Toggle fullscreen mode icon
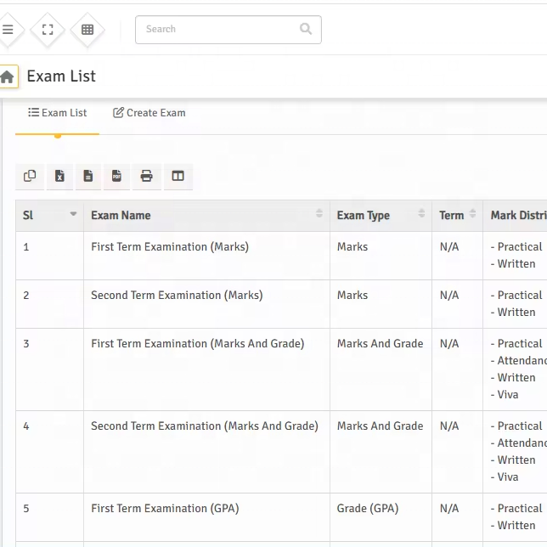This screenshot has height=547, width=547. (48, 30)
